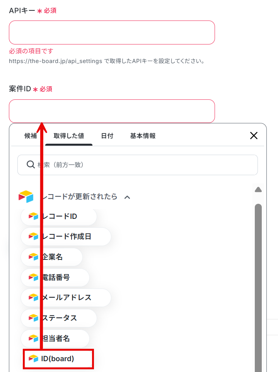Click the 検索 (前方一致) search box
This screenshot has height=372, width=278.
pos(138,165)
